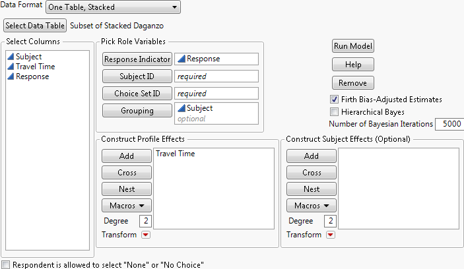Expand Macros menu under Construct Subject Effects

(312, 205)
